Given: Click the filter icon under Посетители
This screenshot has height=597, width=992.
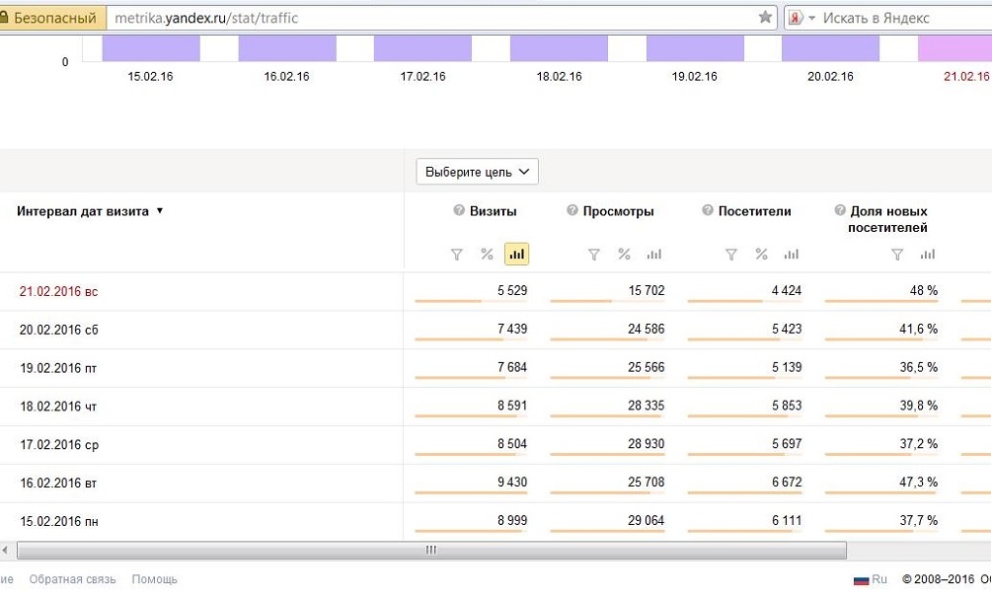Looking at the screenshot, I should point(730,255).
